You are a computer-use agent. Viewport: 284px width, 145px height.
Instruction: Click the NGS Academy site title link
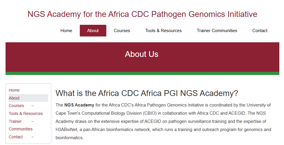pos(142,14)
